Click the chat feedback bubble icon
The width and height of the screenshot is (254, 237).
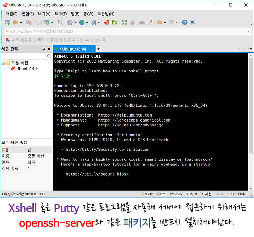click(x=193, y=22)
